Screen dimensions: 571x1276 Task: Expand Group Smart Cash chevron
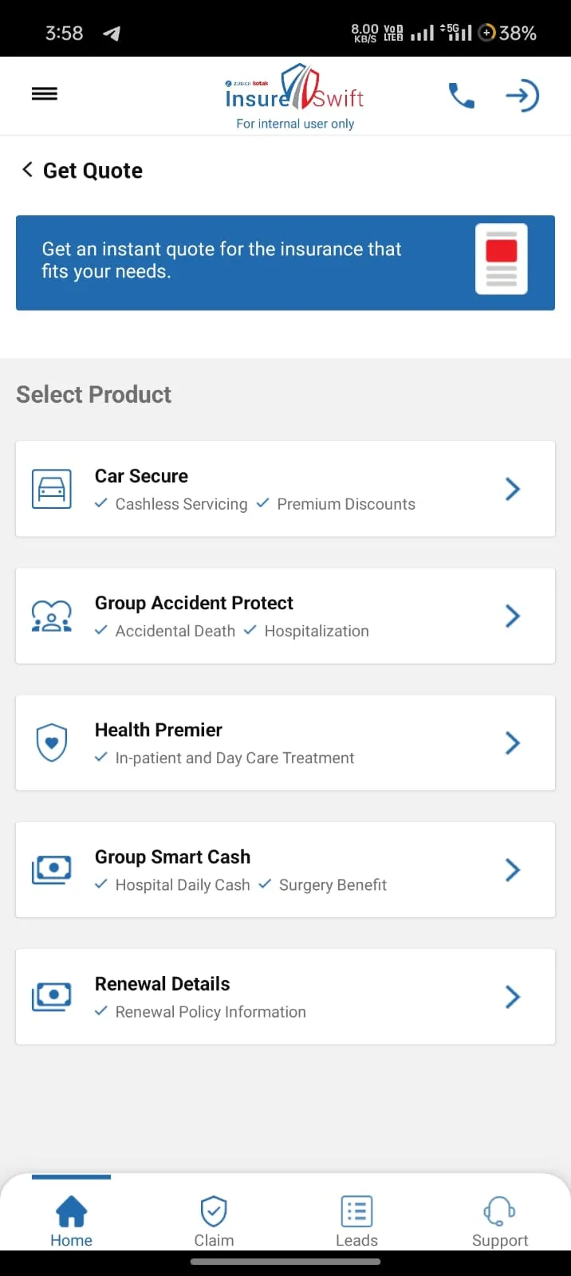click(x=513, y=869)
